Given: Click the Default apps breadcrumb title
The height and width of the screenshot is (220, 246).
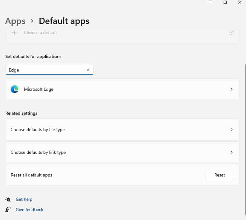Looking at the screenshot, I should click(64, 21).
